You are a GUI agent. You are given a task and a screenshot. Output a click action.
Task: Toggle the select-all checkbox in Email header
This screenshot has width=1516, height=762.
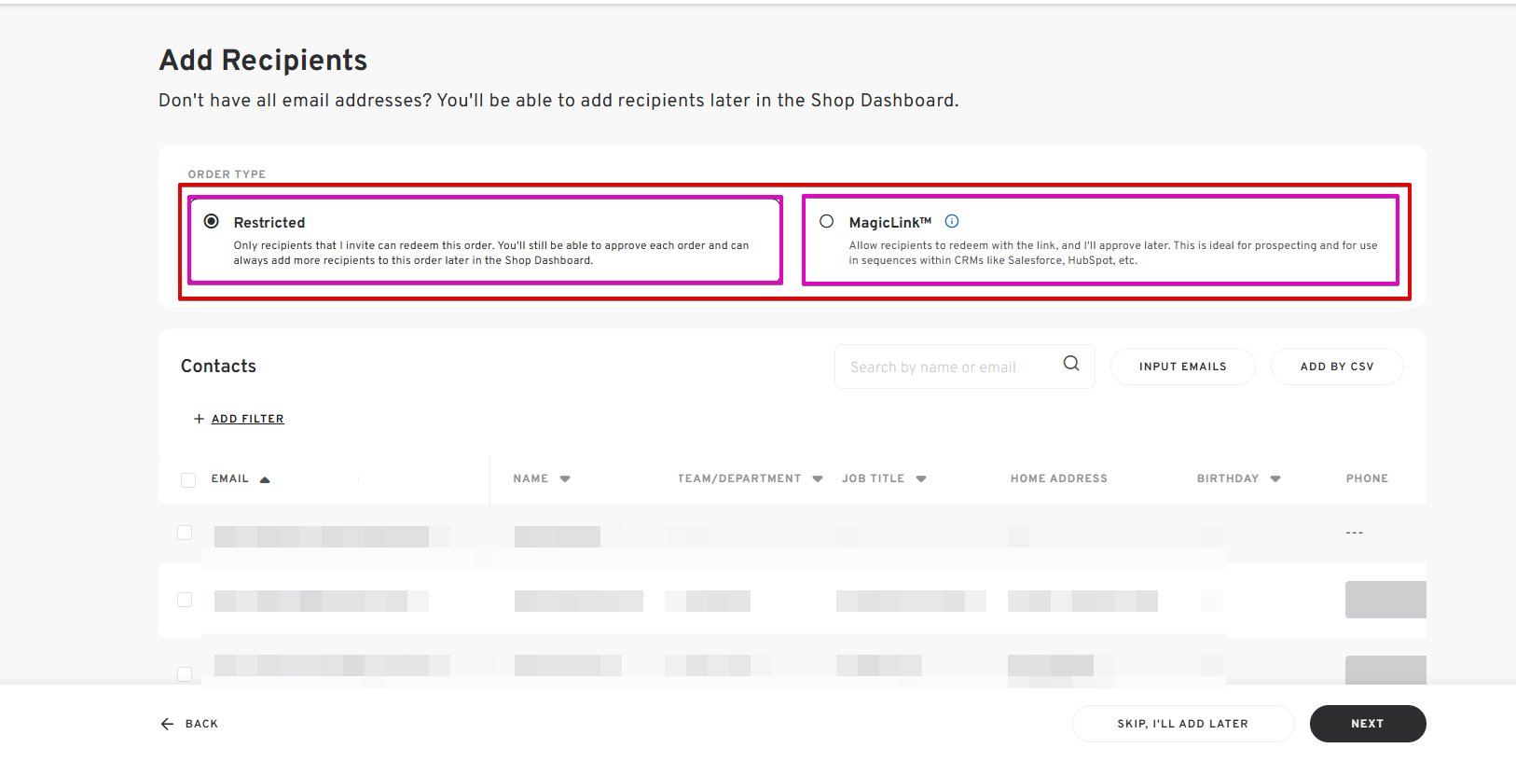point(188,479)
